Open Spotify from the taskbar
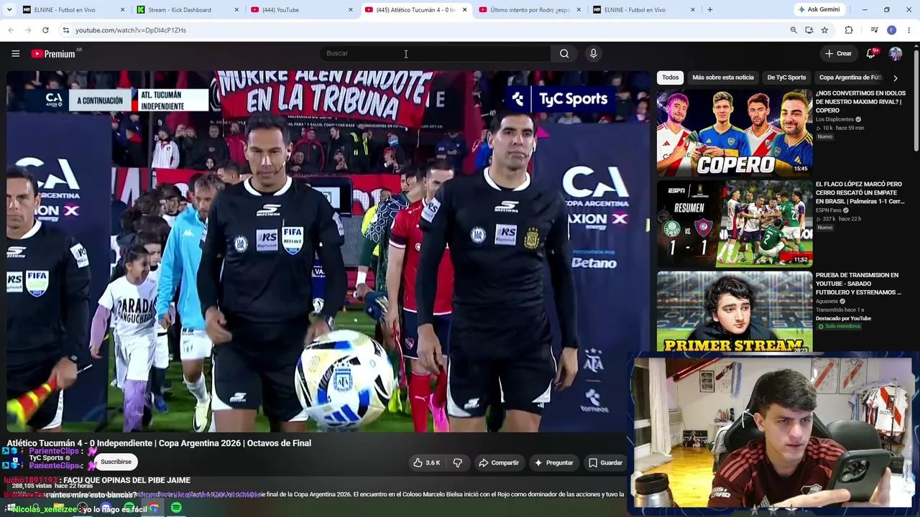Screen dimensions: 920x517 point(176,508)
